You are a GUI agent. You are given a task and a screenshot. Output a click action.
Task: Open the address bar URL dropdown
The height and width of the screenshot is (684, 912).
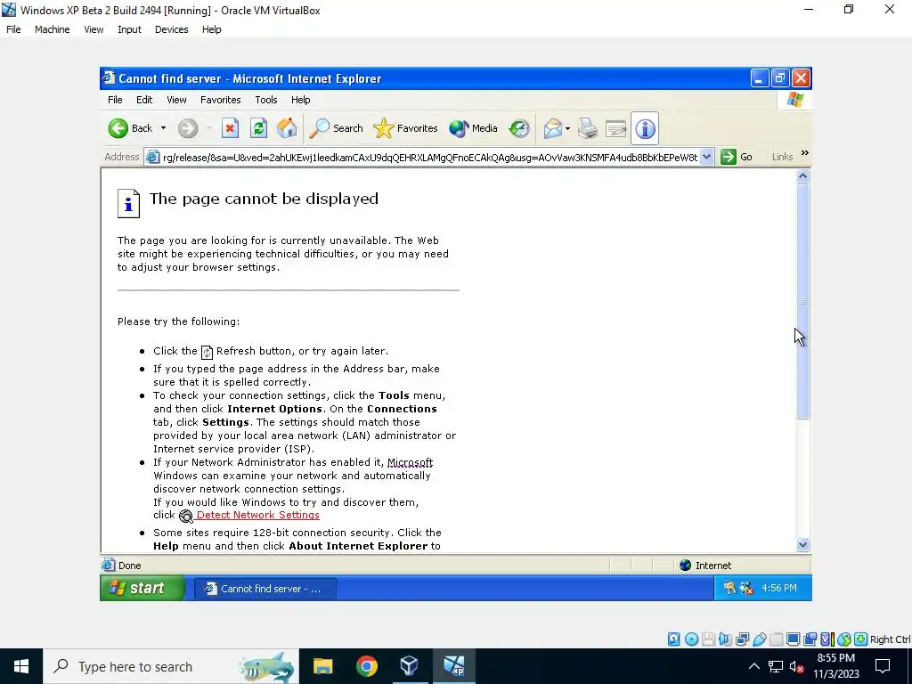click(706, 157)
